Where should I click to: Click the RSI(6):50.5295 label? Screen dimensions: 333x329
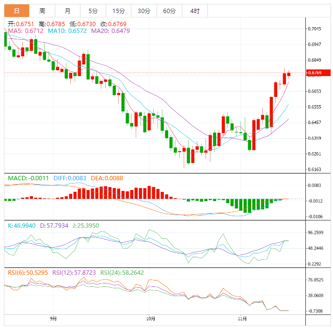28,272
